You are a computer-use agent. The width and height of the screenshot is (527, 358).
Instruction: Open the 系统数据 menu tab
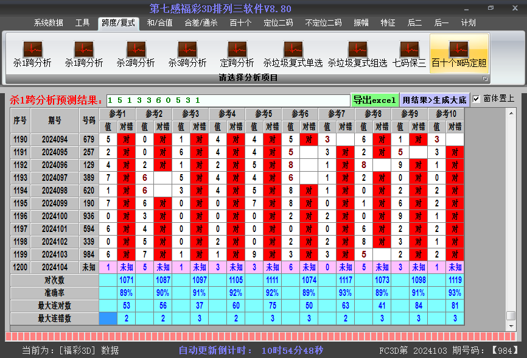point(49,23)
